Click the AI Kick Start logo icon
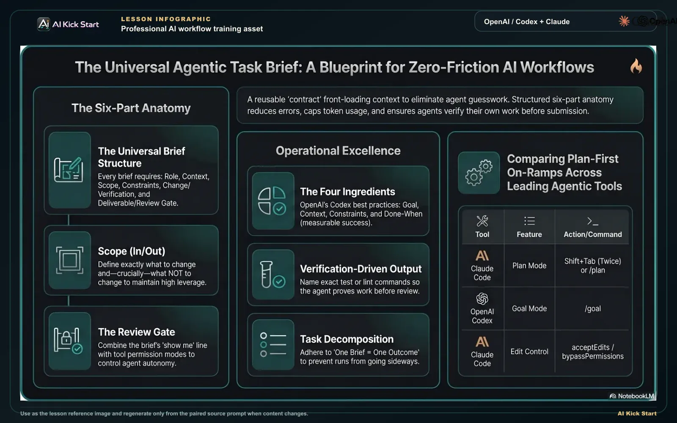Viewport: 677px width, 423px height. coord(44,24)
